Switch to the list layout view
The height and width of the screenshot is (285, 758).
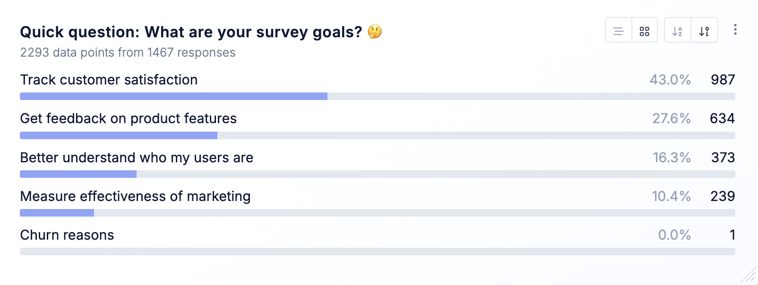pos(618,31)
